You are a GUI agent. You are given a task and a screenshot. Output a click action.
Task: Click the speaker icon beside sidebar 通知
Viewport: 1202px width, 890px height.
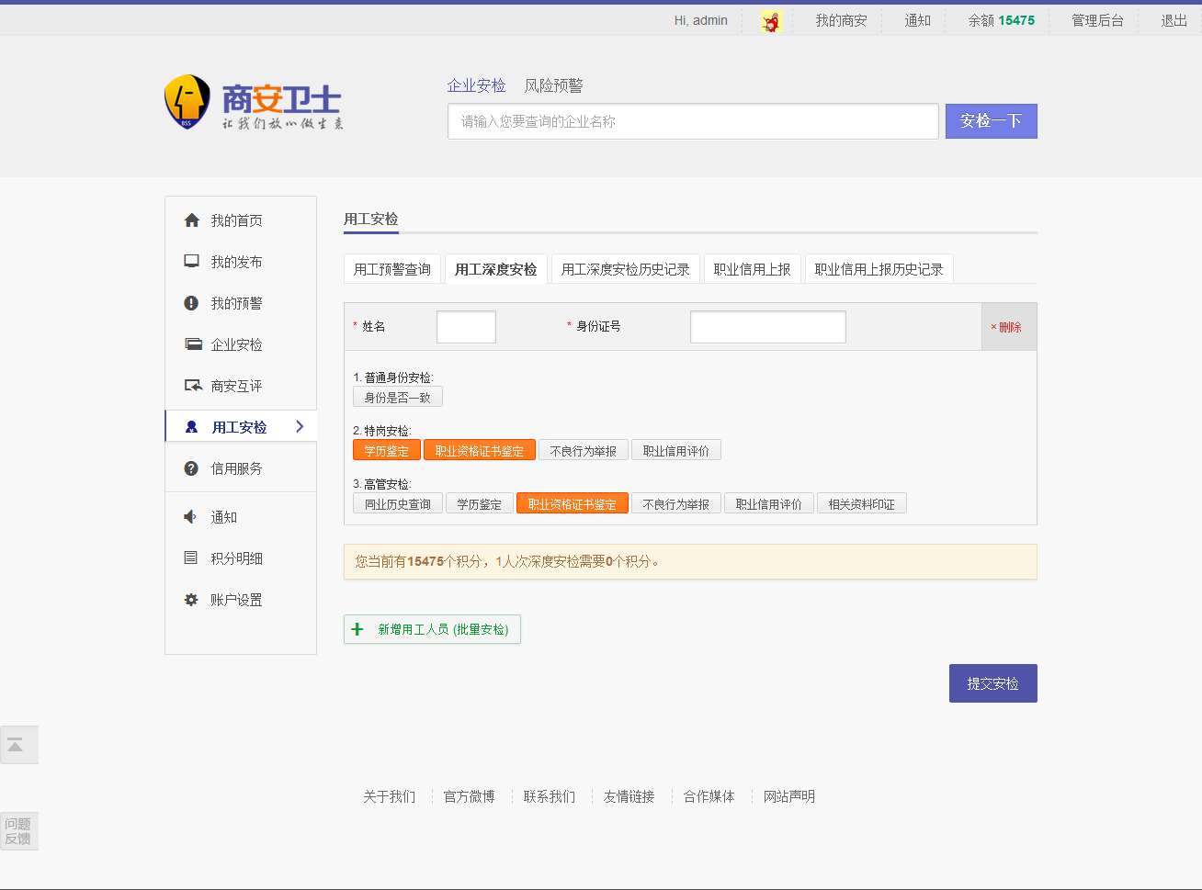[190, 517]
